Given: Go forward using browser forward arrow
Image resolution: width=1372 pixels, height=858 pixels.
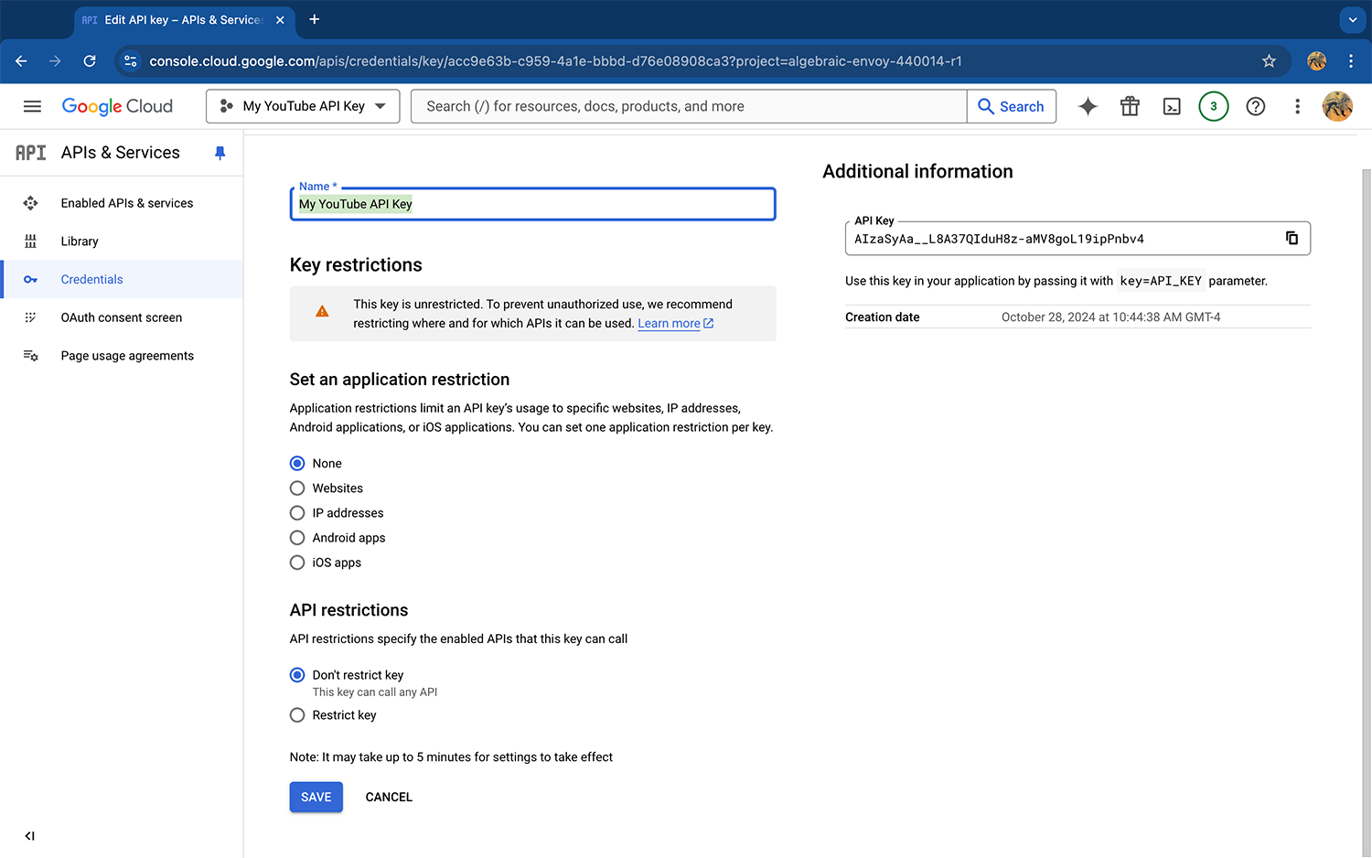Looking at the screenshot, I should tap(55, 61).
